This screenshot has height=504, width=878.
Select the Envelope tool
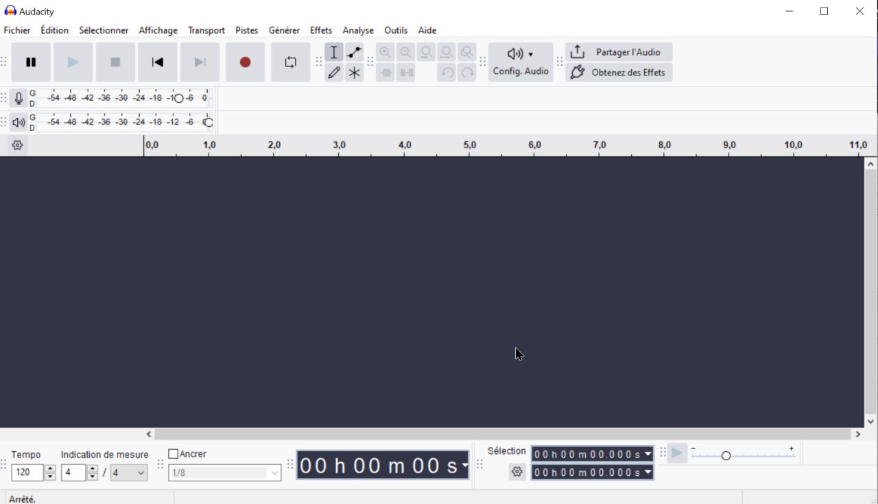coord(355,51)
